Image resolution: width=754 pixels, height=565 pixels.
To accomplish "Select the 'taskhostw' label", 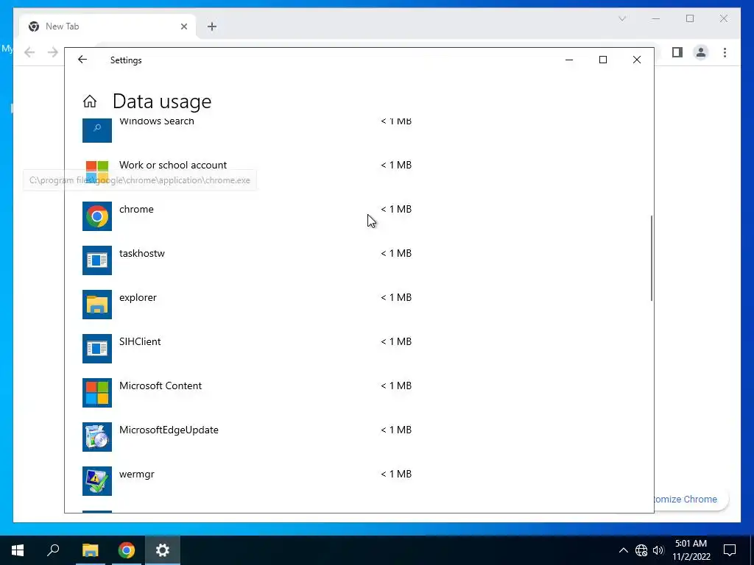I will click(142, 253).
